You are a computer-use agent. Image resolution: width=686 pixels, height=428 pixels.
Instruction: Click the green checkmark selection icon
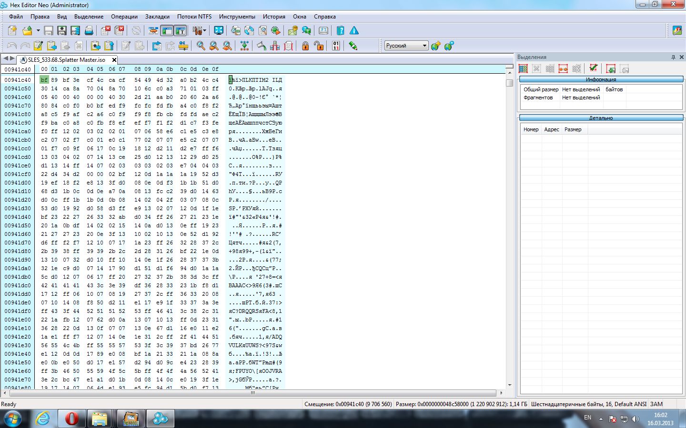pos(593,68)
